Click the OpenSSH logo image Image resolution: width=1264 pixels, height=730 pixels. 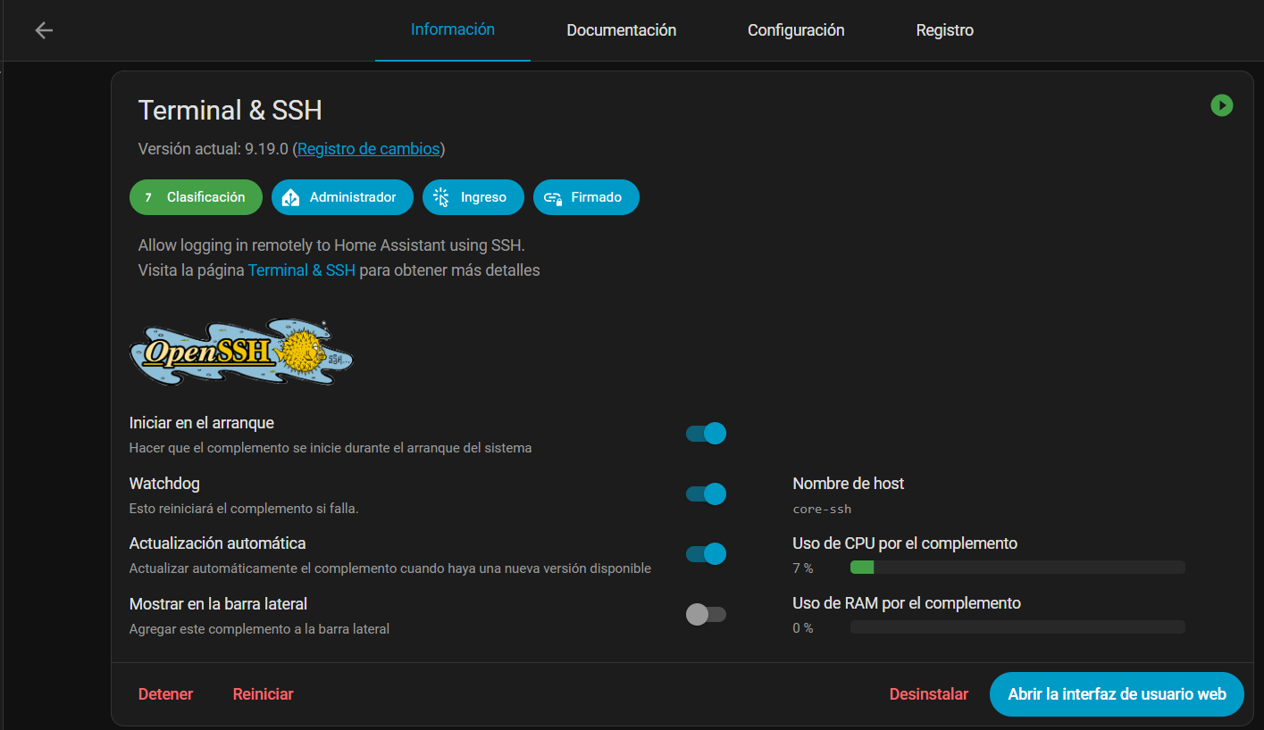[x=241, y=351]
